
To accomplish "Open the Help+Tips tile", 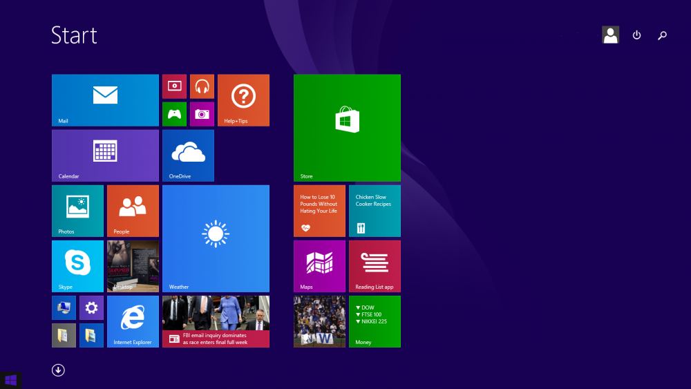I will pos(243,100).
